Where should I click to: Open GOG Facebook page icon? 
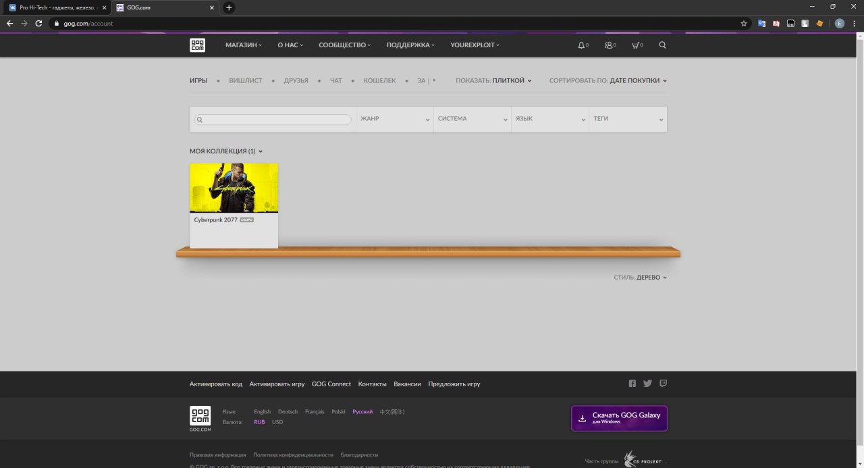click(632, 384)
